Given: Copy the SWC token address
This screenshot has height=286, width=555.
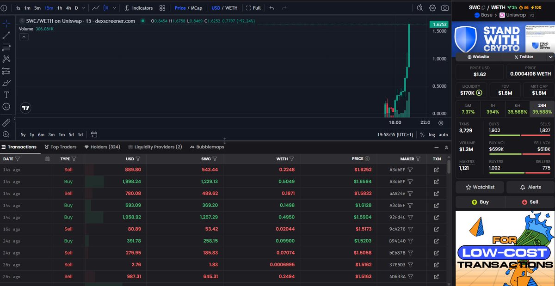Looking at the screenshot, I should [x=483, y=7].
